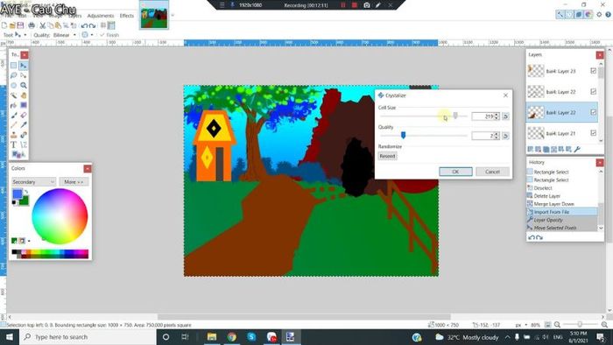Click the Open file folder icon
Viewport: 613px width, 345px height.
click(x=12, y=25)
